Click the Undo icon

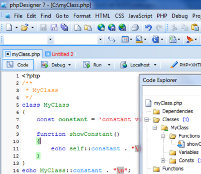click(148, 28)
